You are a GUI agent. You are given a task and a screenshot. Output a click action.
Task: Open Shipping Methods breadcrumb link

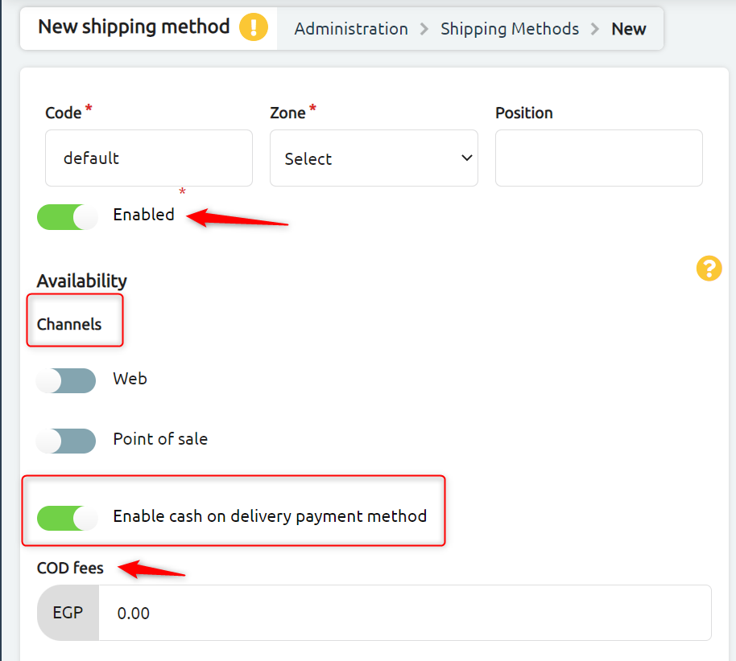point(510,29)
